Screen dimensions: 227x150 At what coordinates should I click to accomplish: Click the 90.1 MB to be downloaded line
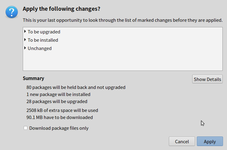coord(60,117)
